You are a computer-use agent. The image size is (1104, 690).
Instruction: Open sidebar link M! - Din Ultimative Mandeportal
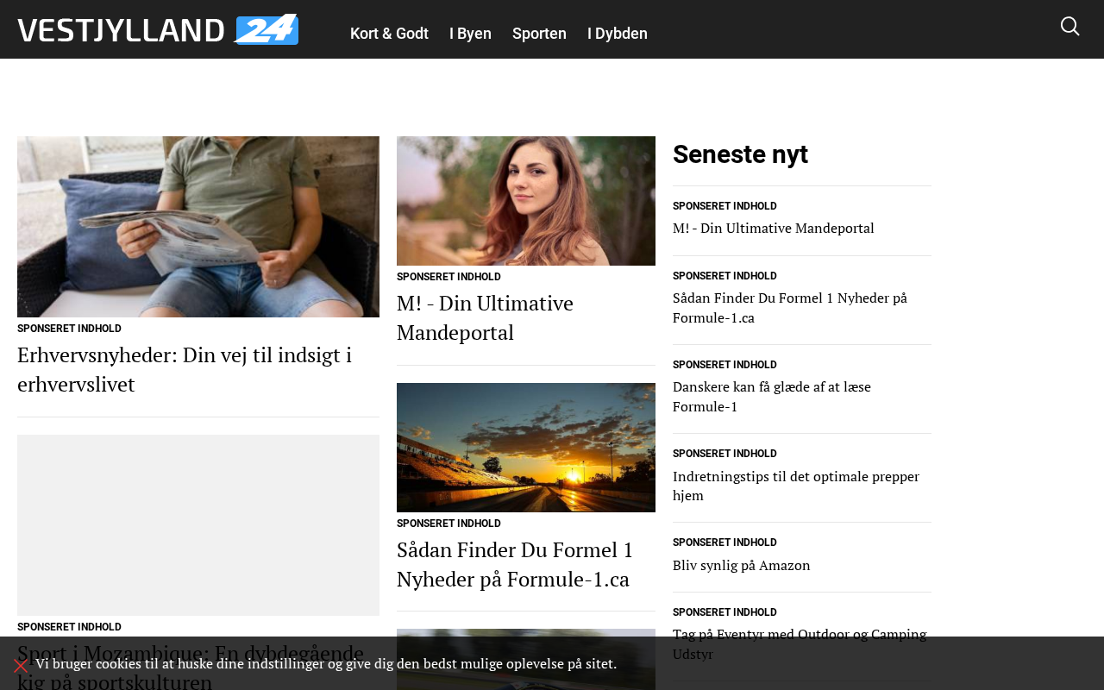coord(774,228)
